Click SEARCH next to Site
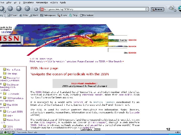This screenshot has width=181, height=135. tap(132, 53)
